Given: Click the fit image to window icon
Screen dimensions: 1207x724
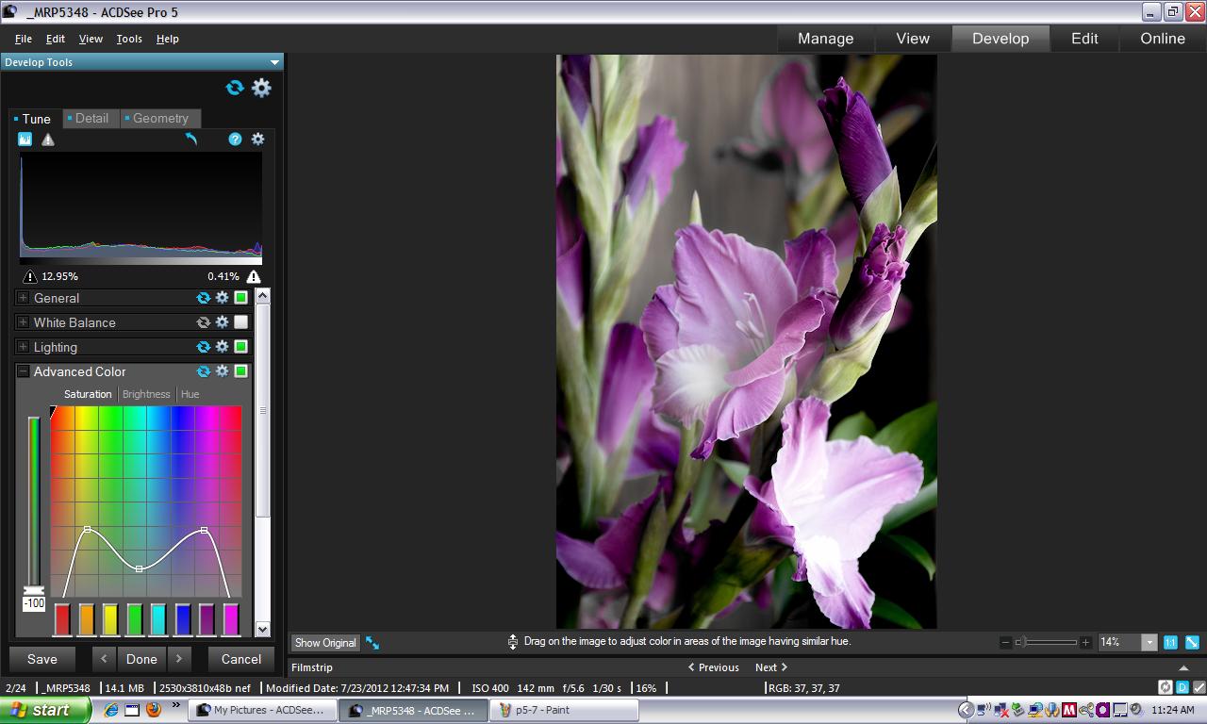Looking at the screenshot, I should [1192, 642].
